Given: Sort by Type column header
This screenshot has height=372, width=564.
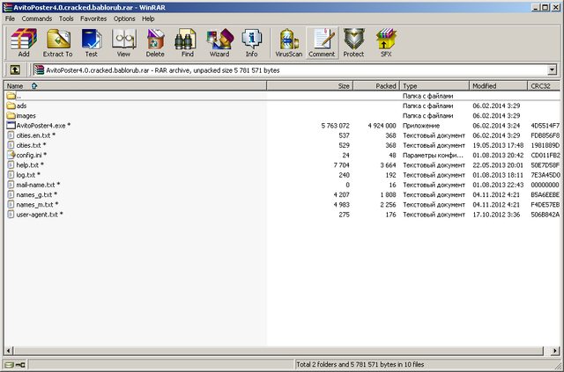Looking at the screenshot, I should (x=434, y=86).
